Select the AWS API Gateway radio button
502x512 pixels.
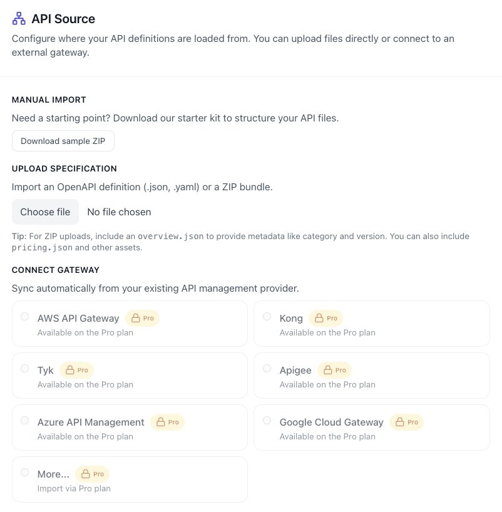click(x=24, y=316)
